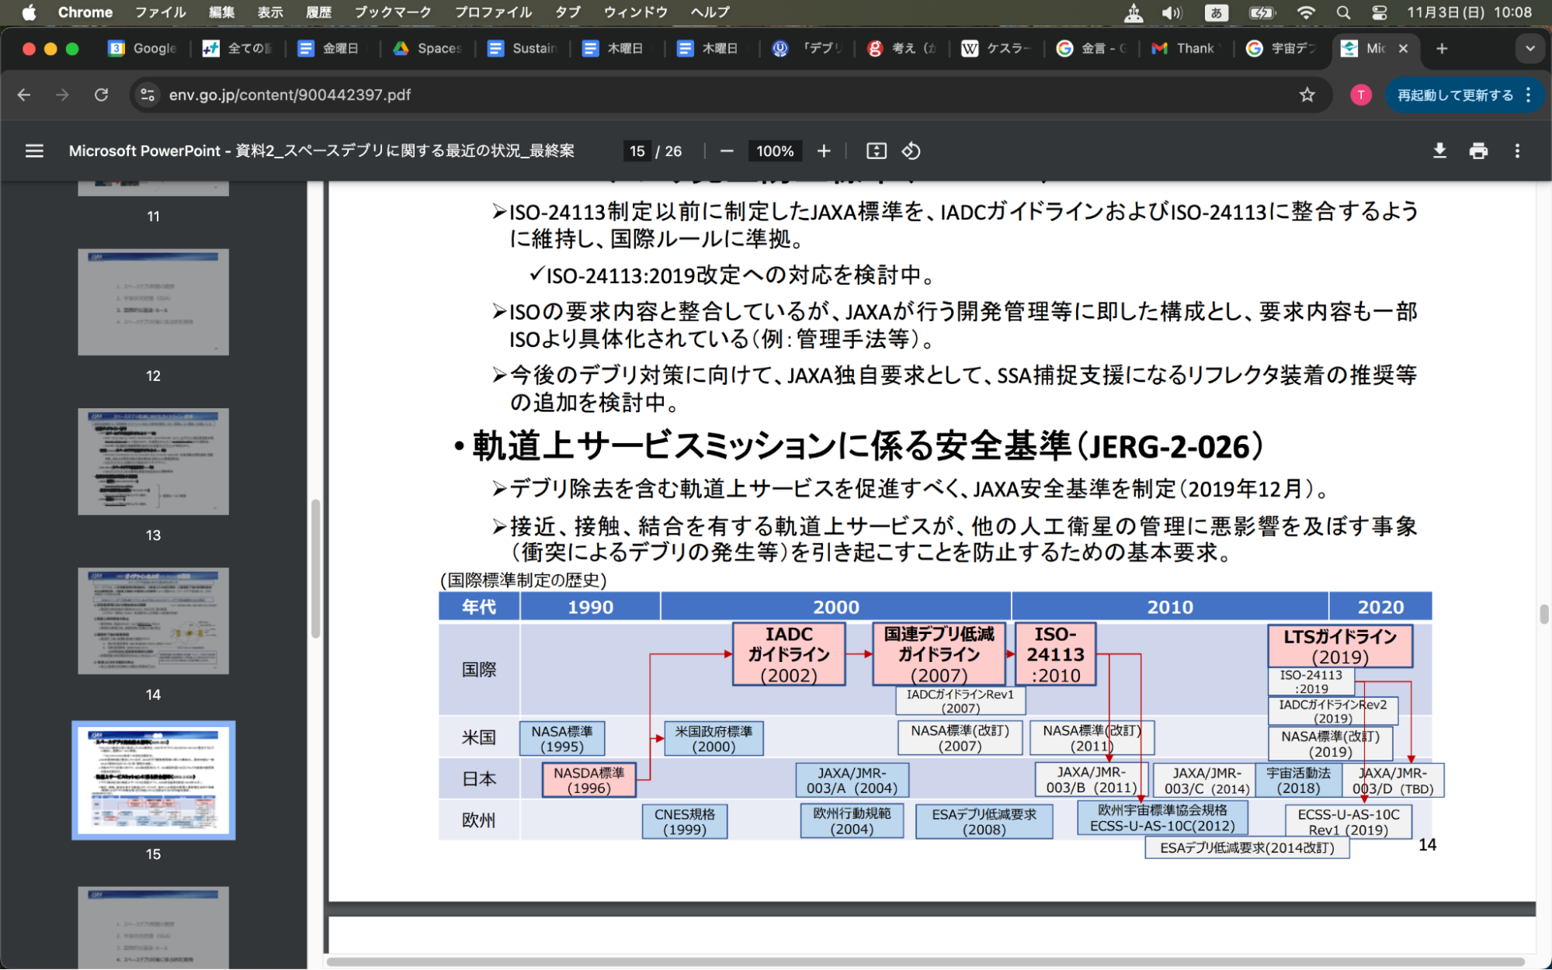Click the LTSガイドライン (2019) box
The image size is (1552, 970).
1340,646
